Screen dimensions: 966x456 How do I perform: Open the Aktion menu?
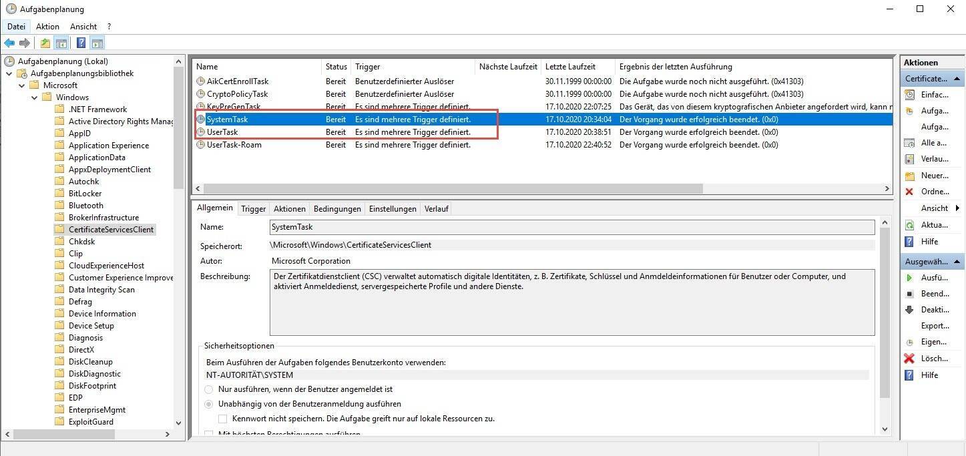pos(47,27)
